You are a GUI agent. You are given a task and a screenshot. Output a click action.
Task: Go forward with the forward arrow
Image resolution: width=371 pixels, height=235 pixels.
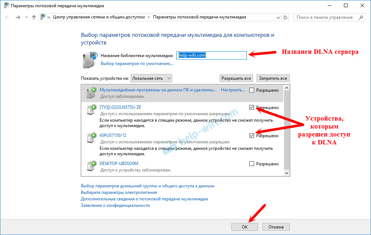(18, 17)
